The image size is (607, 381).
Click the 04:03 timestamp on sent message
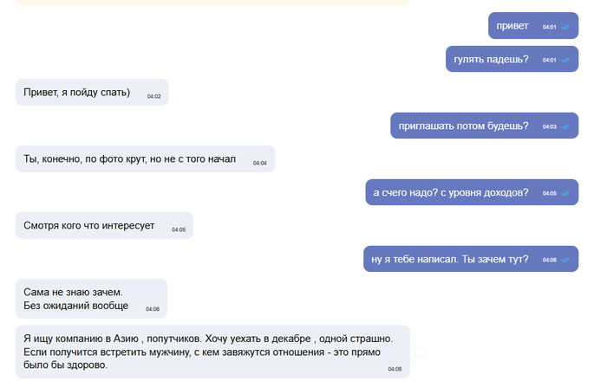pyautogui.click(x=549, y=127)
